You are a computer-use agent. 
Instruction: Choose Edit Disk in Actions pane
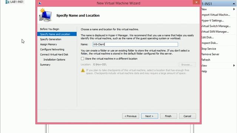click(x=207, y=37)
